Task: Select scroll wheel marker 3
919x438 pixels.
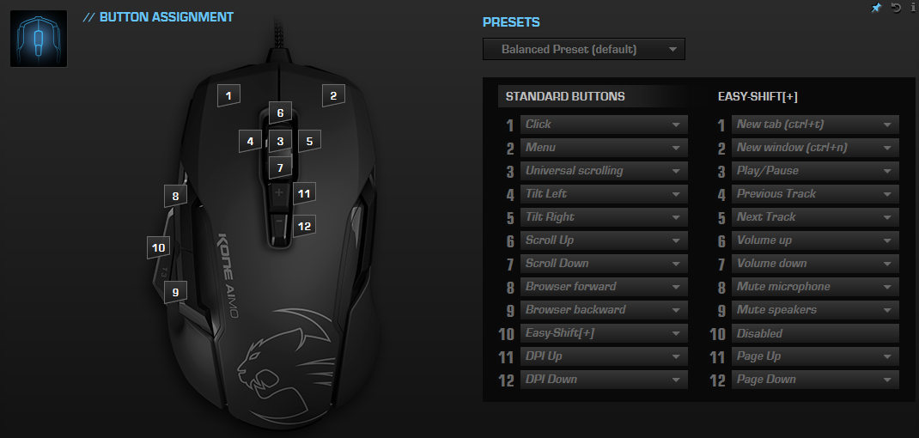Action: [280, 142]
